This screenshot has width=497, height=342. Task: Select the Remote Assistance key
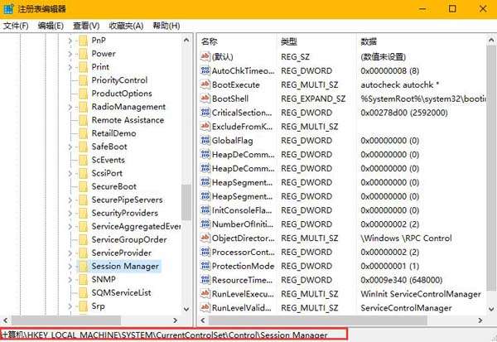click(x=128, y=120)
